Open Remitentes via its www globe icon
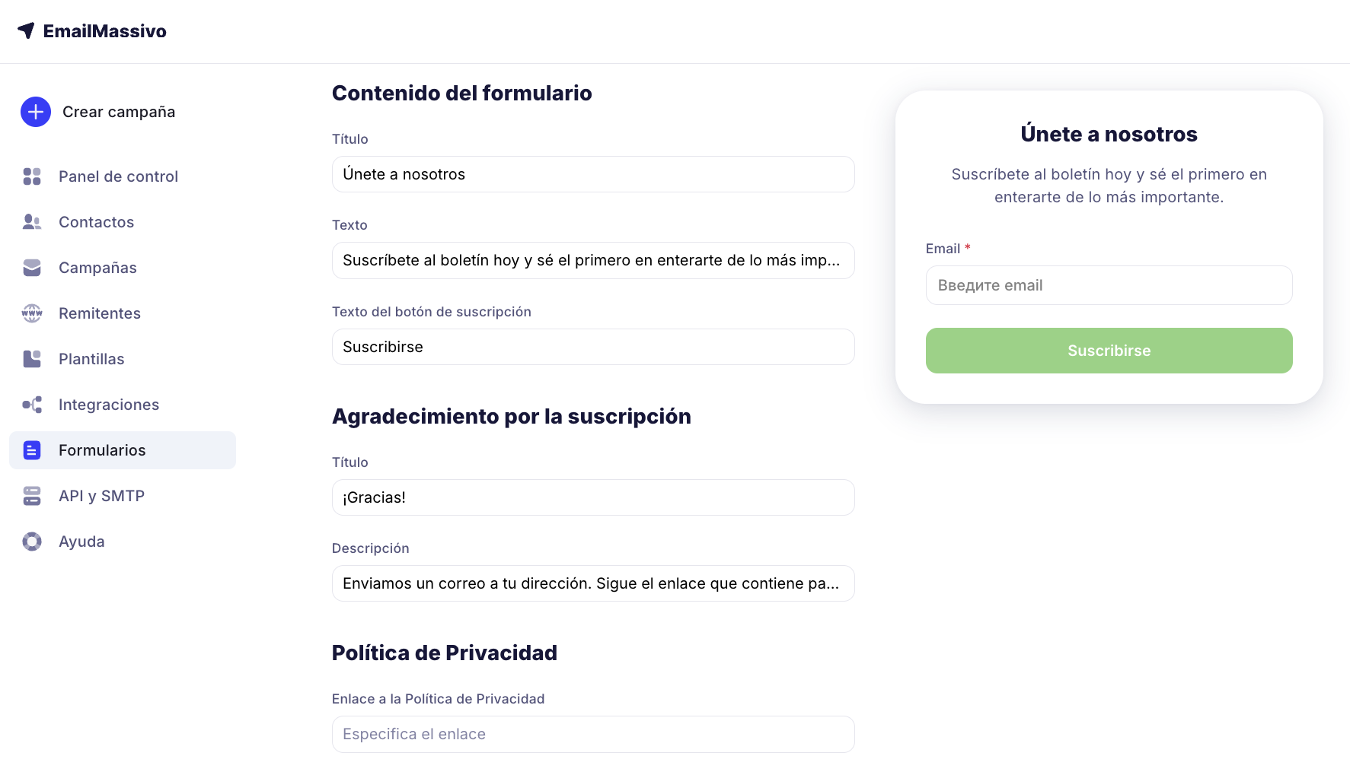 pyautogui.click(x=32, y=313)
